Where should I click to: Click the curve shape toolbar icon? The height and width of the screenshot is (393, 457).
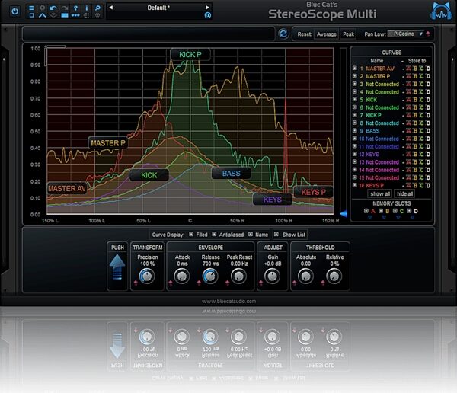43,15
